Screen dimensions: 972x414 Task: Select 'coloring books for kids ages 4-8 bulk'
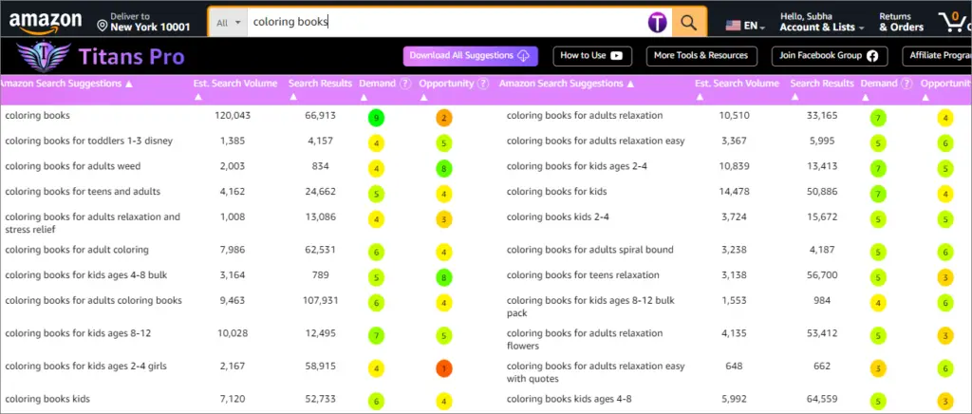tap(86, 274)
